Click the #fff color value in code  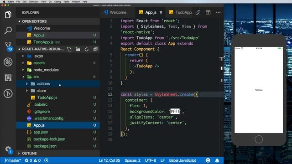pos(175,111)
